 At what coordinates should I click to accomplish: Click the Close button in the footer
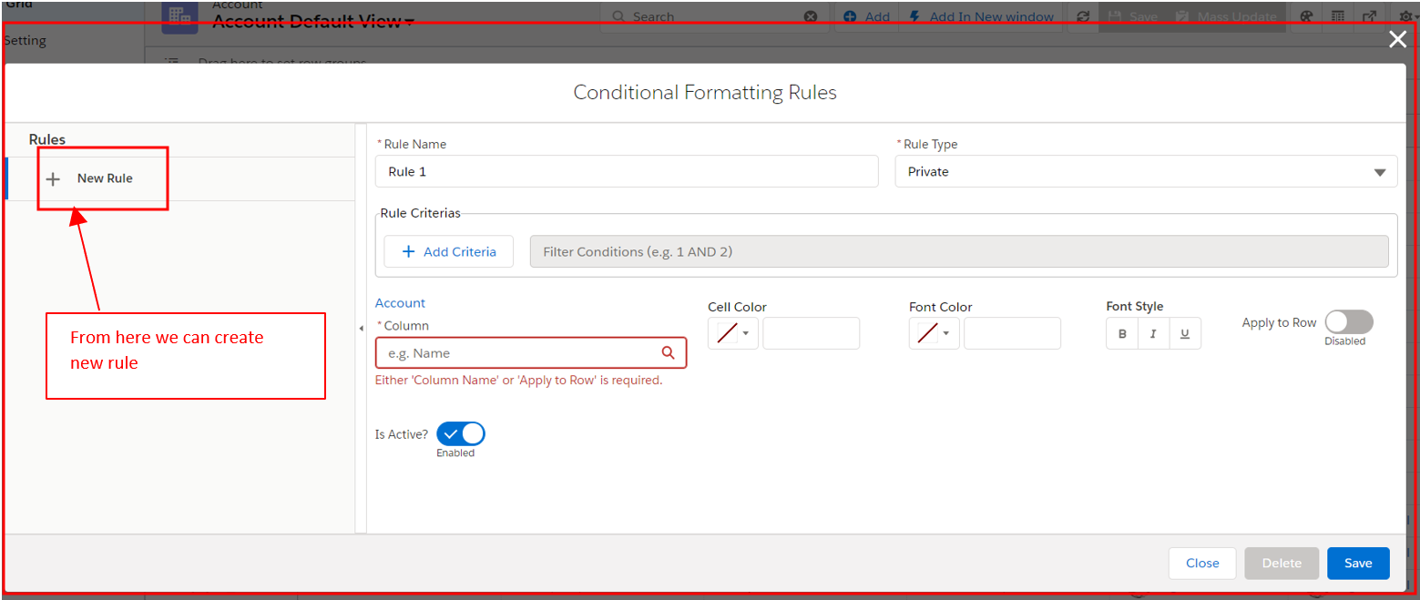click(1201, 564)
